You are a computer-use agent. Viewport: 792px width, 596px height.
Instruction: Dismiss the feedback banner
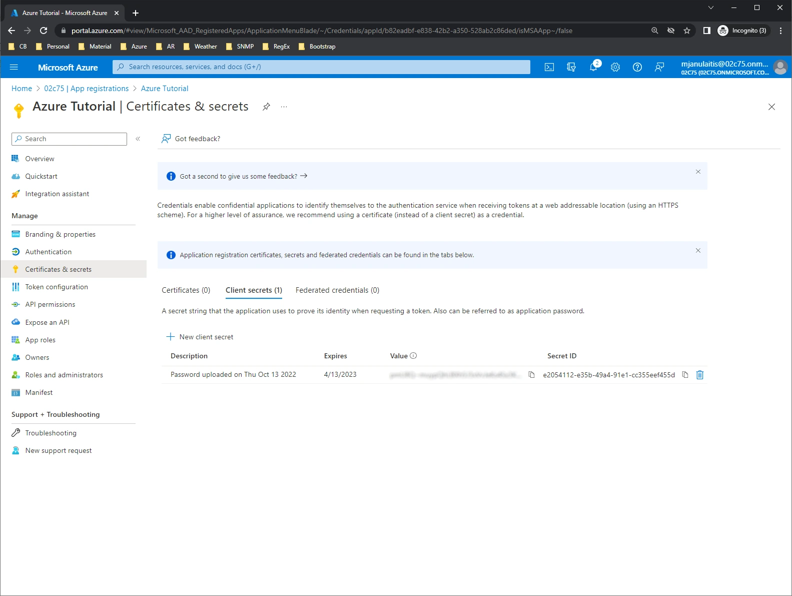point(698,172)
